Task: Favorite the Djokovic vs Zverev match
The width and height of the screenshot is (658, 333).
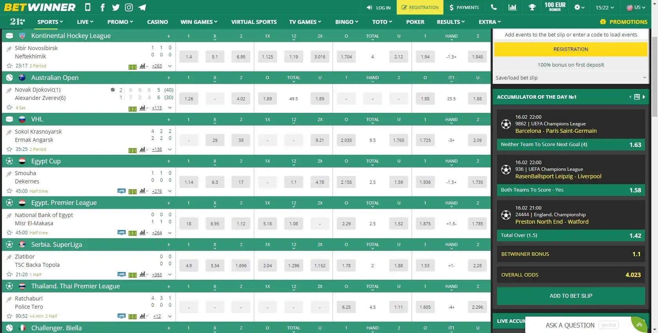Action: [10, 107]
